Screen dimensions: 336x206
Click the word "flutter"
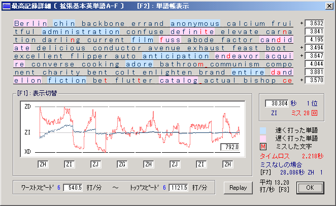pyautogui.click(x=133, y=81)
